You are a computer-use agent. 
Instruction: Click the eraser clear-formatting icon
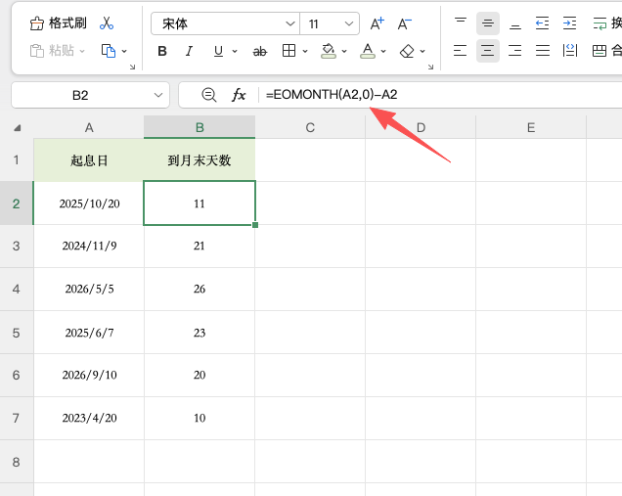(407, 51)
